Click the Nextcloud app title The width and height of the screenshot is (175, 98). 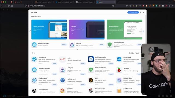pos(127,57)
